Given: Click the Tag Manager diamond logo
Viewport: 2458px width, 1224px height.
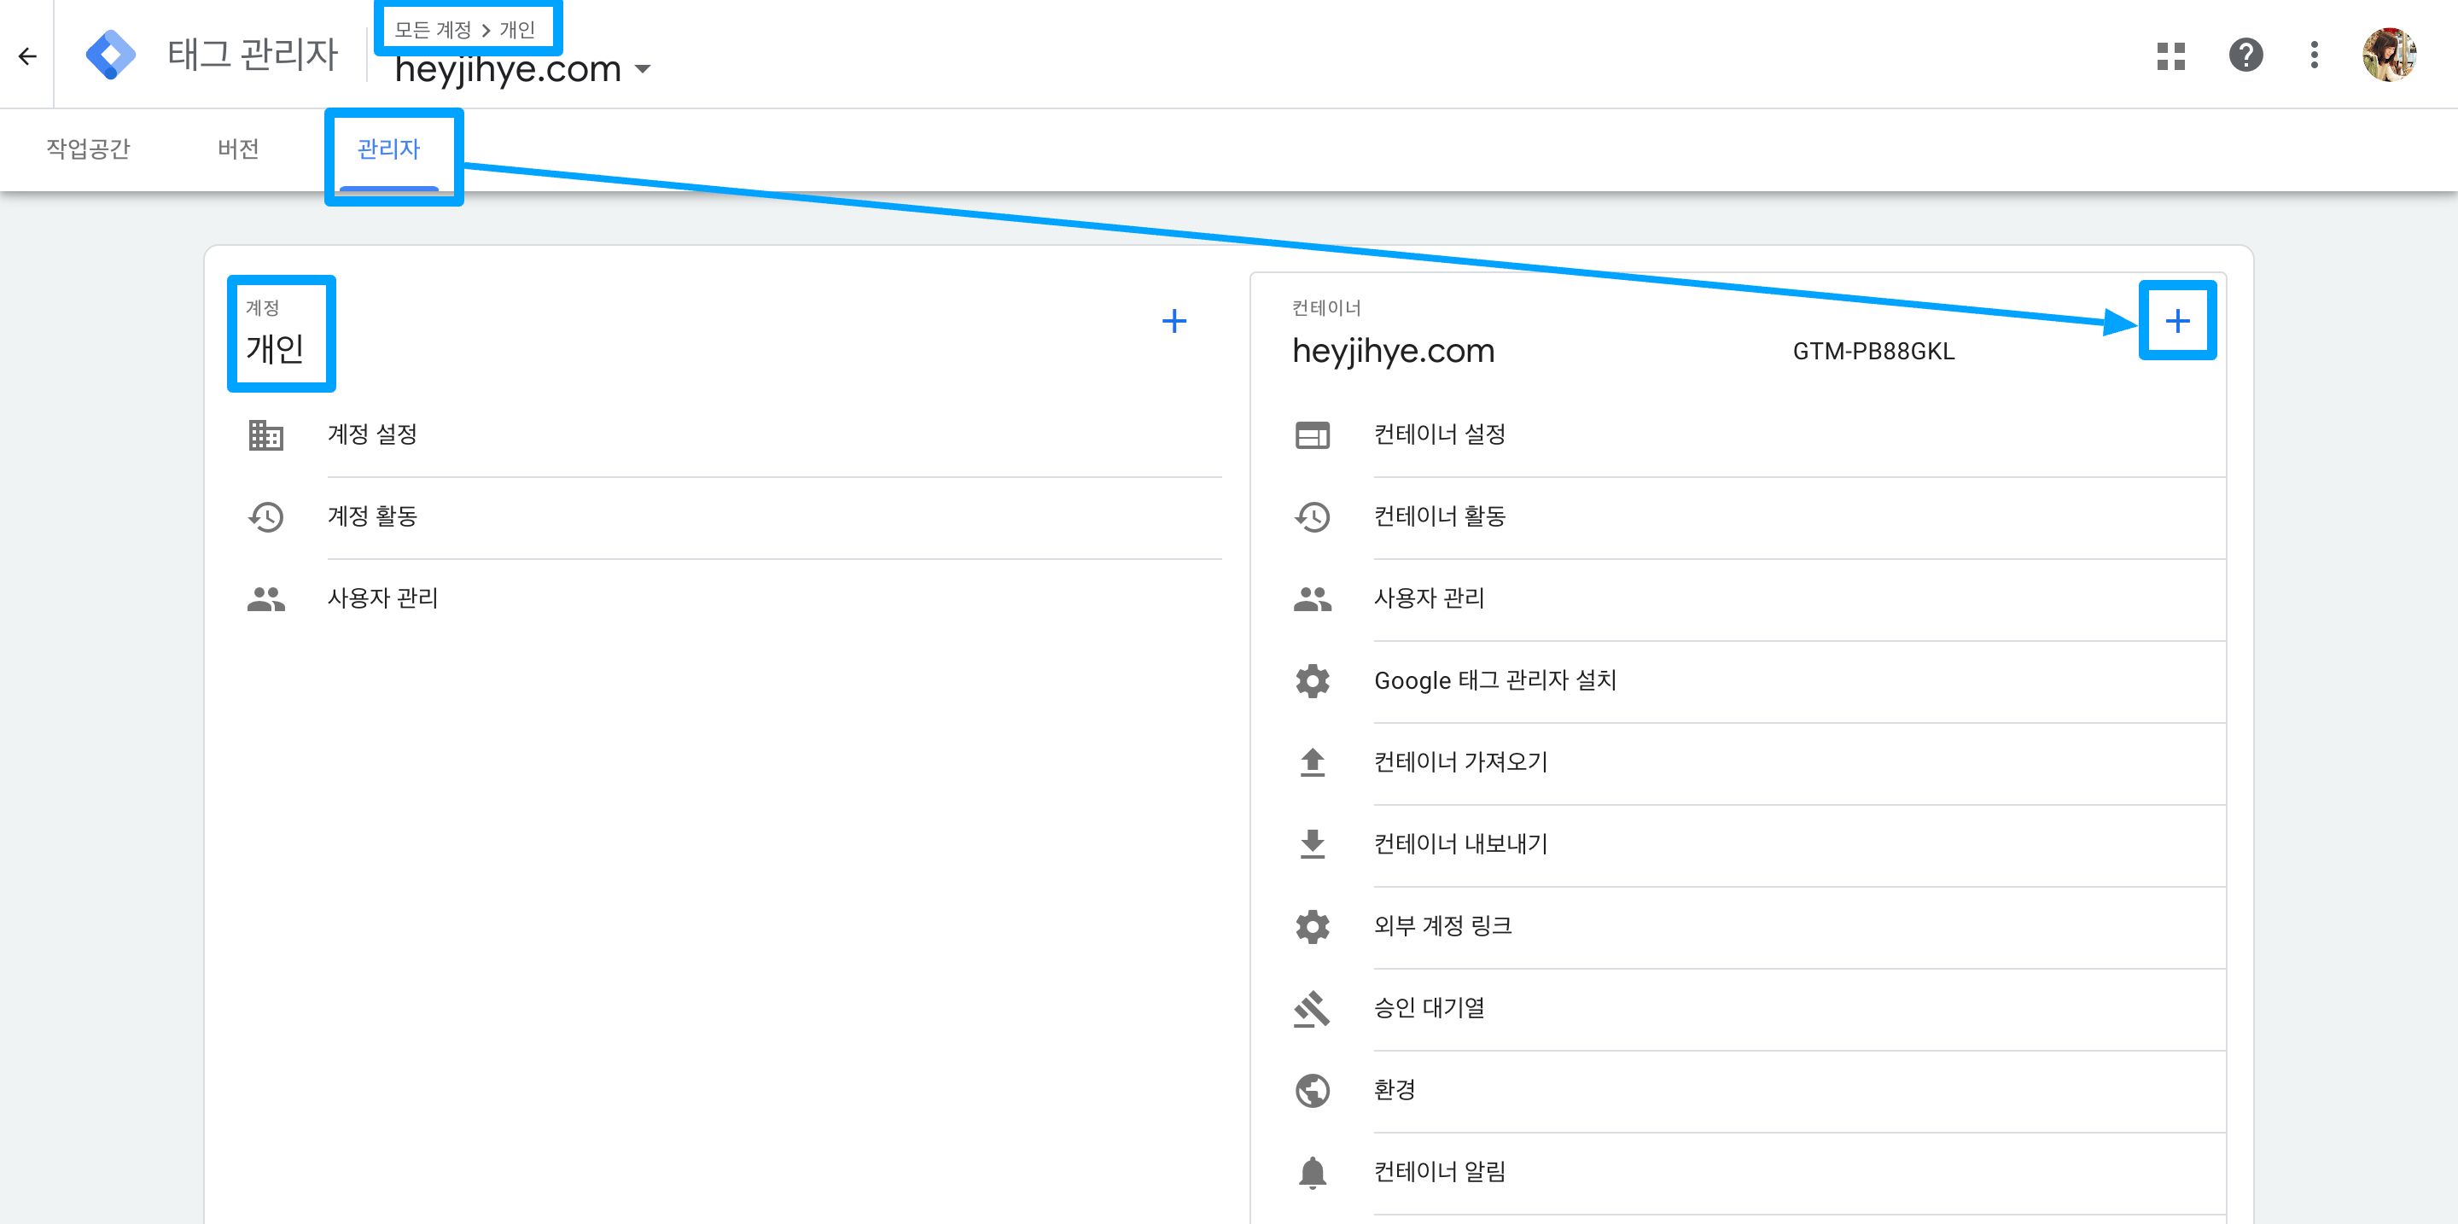Looking at the screenshot, I should pyautogui.click(x=111, y=55).
